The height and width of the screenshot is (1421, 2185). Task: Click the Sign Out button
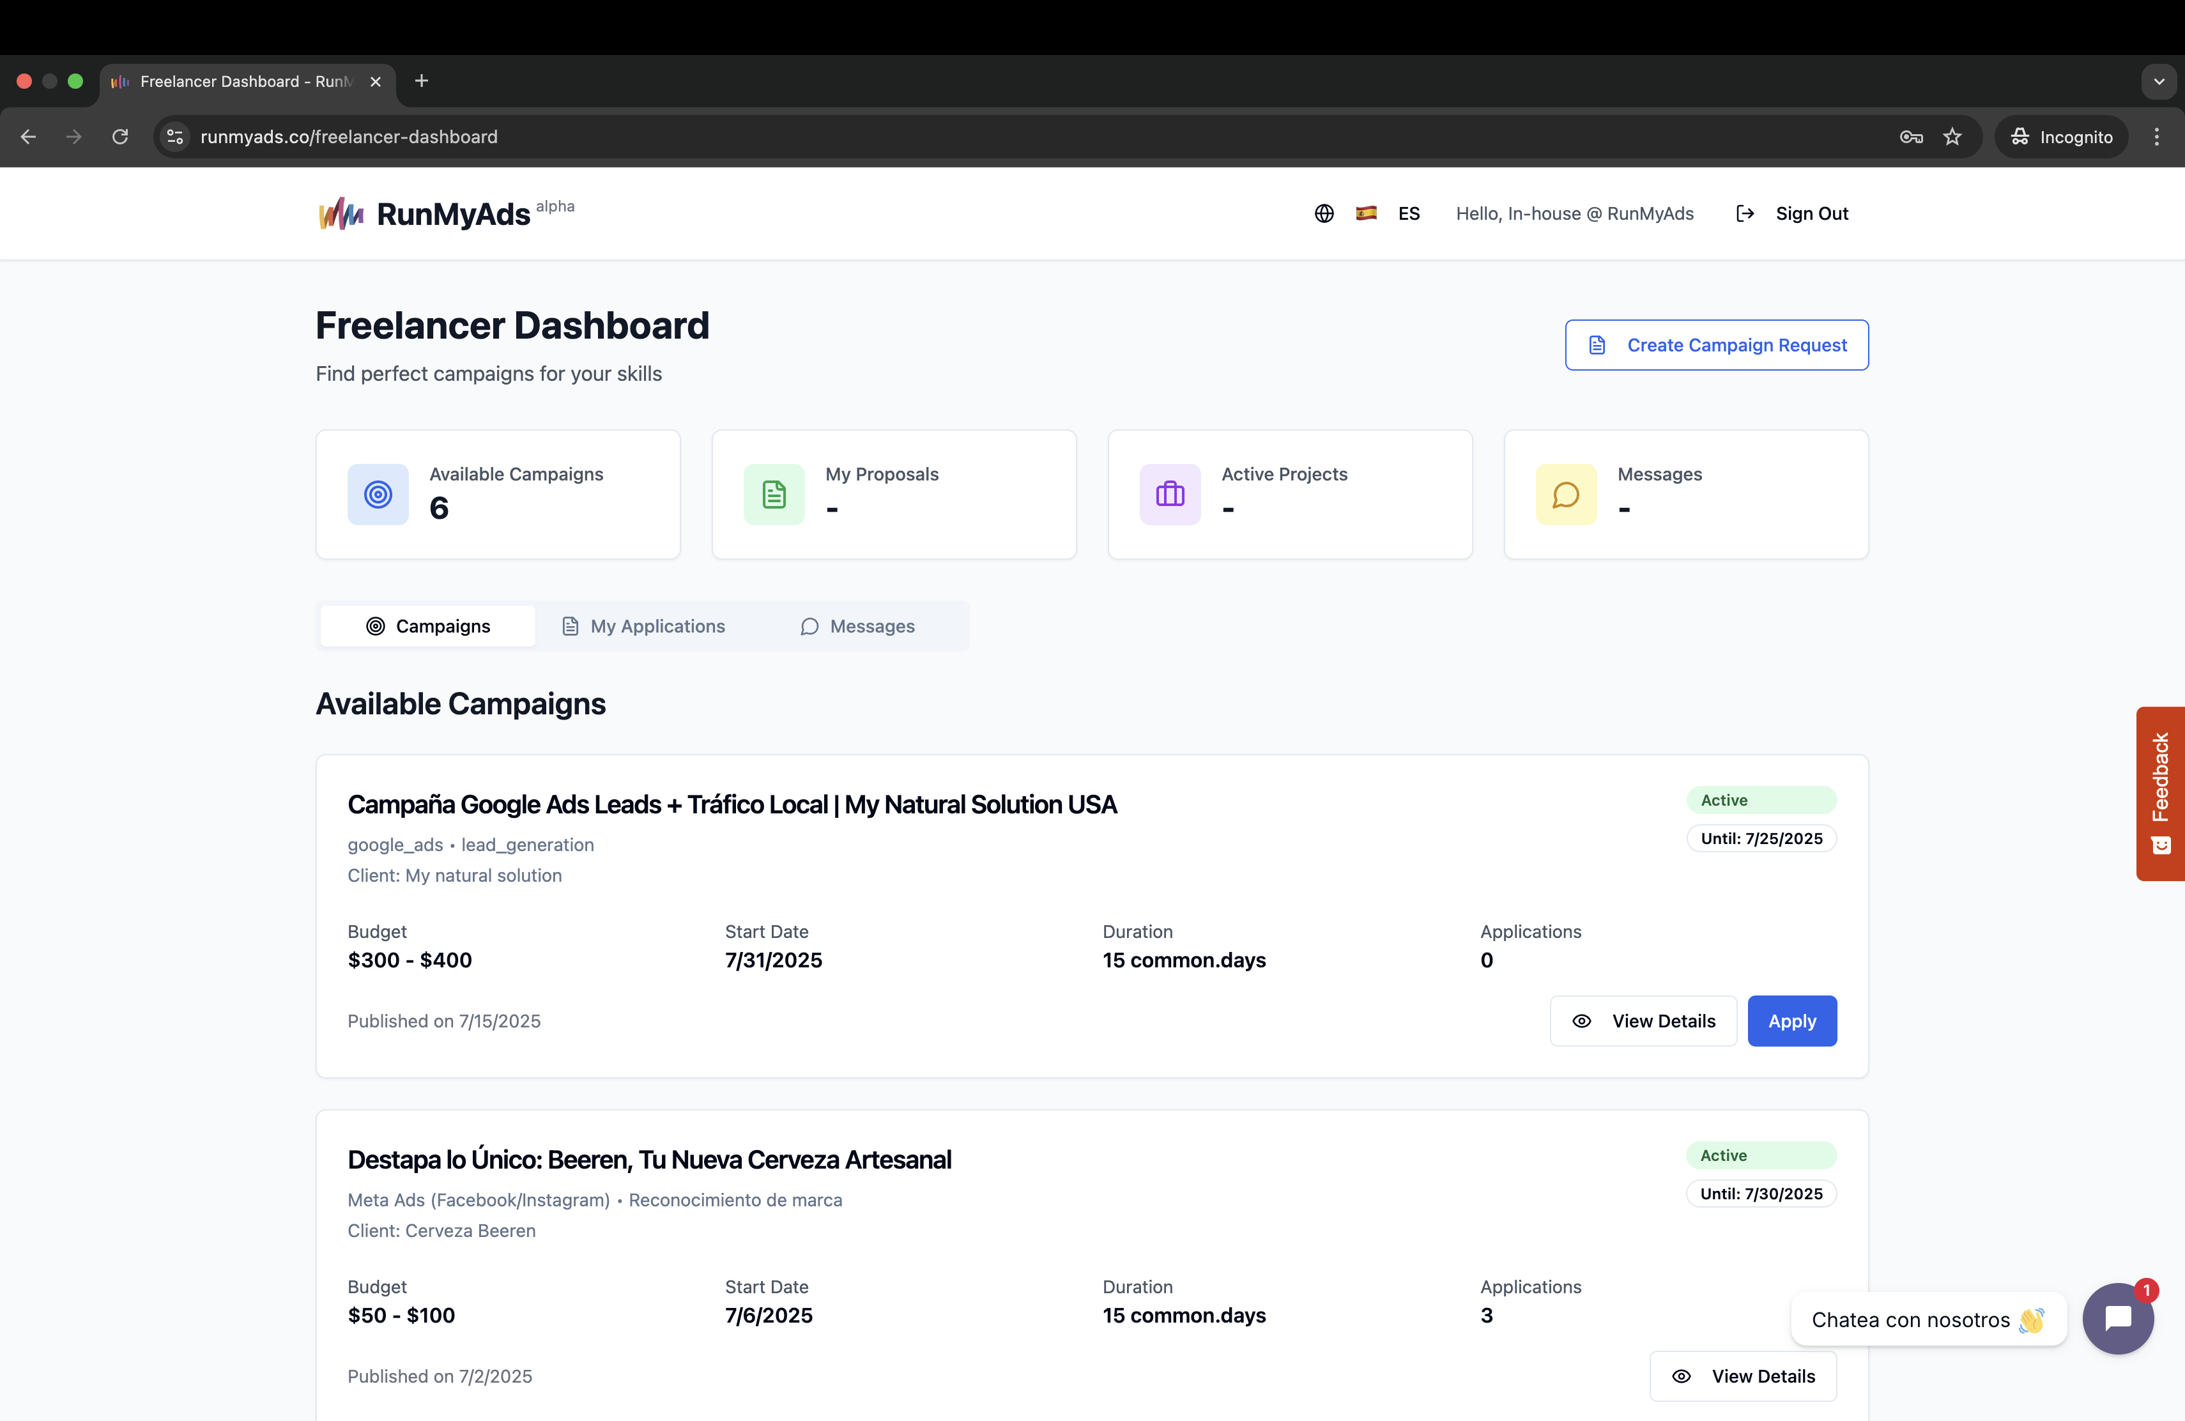(x=1792, y=213)
